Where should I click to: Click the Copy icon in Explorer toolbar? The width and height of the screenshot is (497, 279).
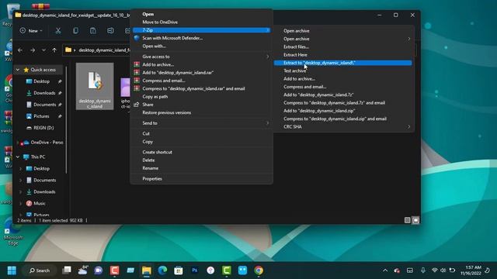point(75,31)
